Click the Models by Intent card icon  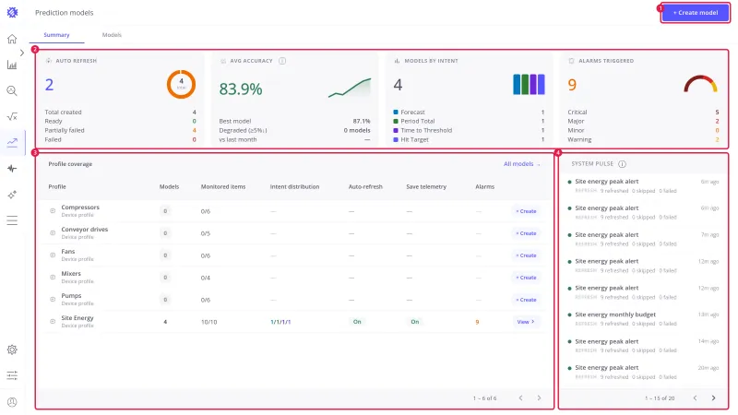tap(397, 61)
